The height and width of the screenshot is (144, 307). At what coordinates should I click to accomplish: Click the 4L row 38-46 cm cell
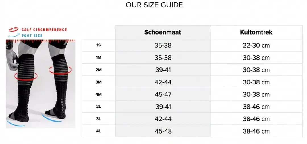coord(256,131)
